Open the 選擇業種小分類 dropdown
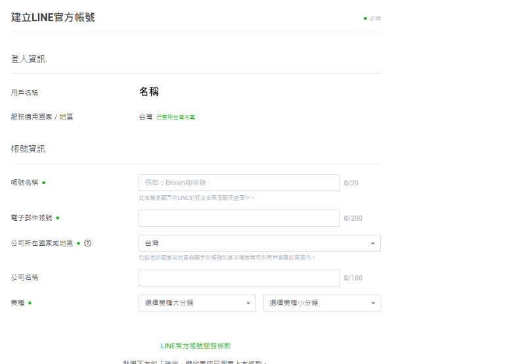This screenshot has height=364, width=505. 322,303
